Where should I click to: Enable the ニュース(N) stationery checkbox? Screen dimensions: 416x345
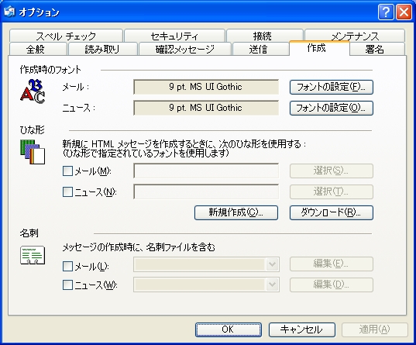point(67,191)
